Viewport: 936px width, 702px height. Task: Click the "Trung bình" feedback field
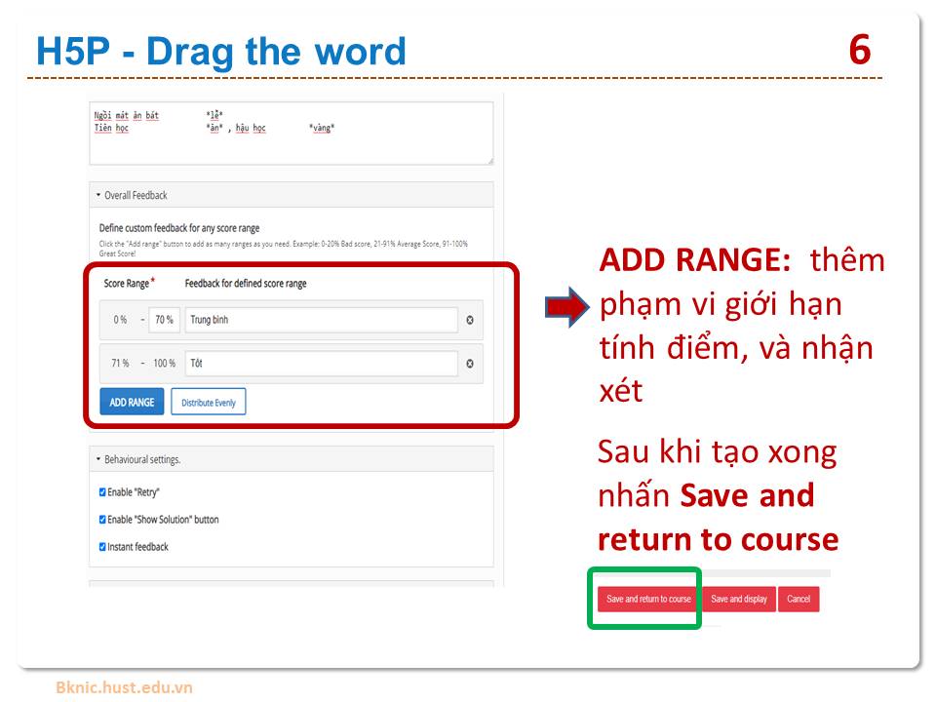(x=321, y=320)
